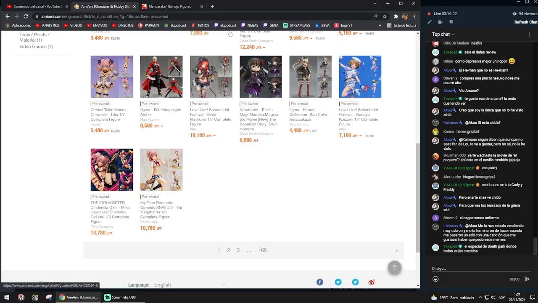This screenshot has height=303, width=538.
Task: Open PATREON bookmark
Action: [x=148, y=25]
